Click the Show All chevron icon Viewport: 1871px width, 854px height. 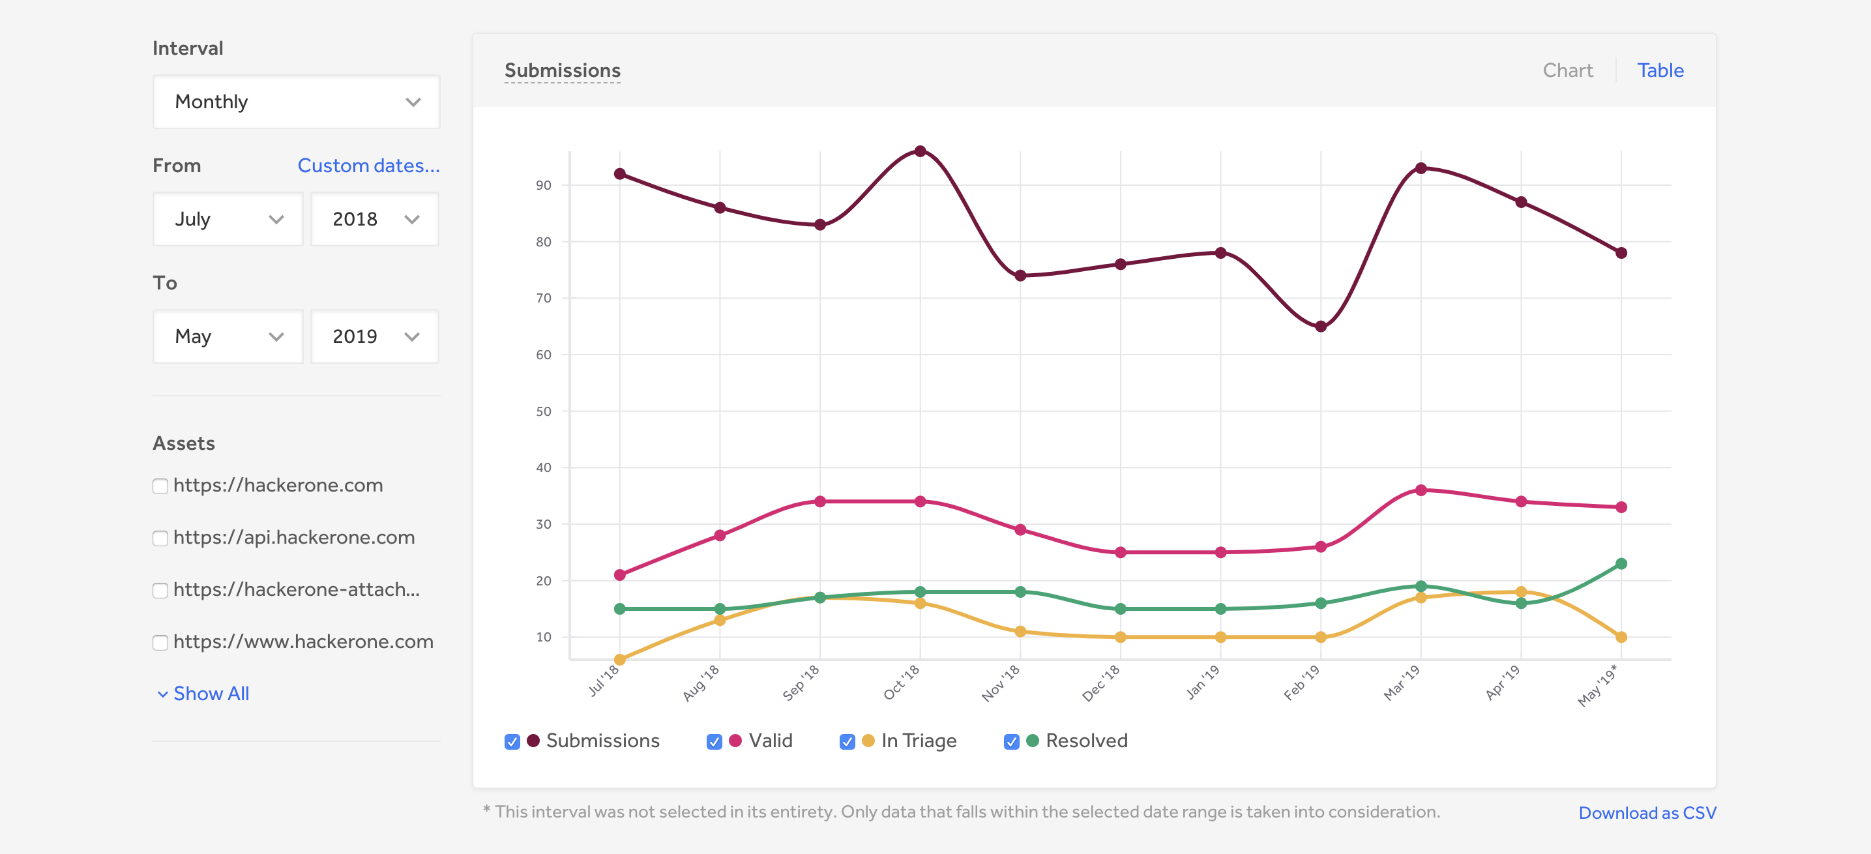click(163, 694)
